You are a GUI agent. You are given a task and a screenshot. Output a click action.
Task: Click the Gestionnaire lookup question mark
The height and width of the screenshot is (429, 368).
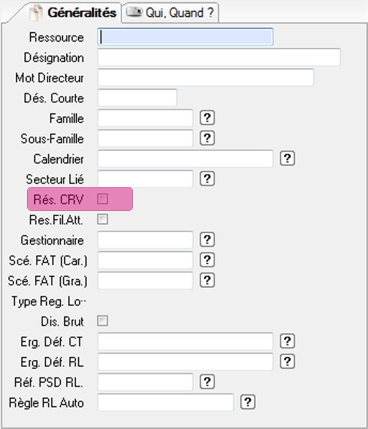click(x=207, y=240)
